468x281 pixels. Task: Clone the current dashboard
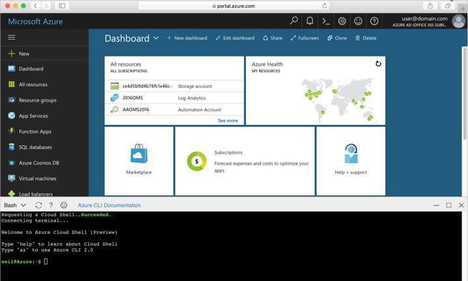coord(337,38)
